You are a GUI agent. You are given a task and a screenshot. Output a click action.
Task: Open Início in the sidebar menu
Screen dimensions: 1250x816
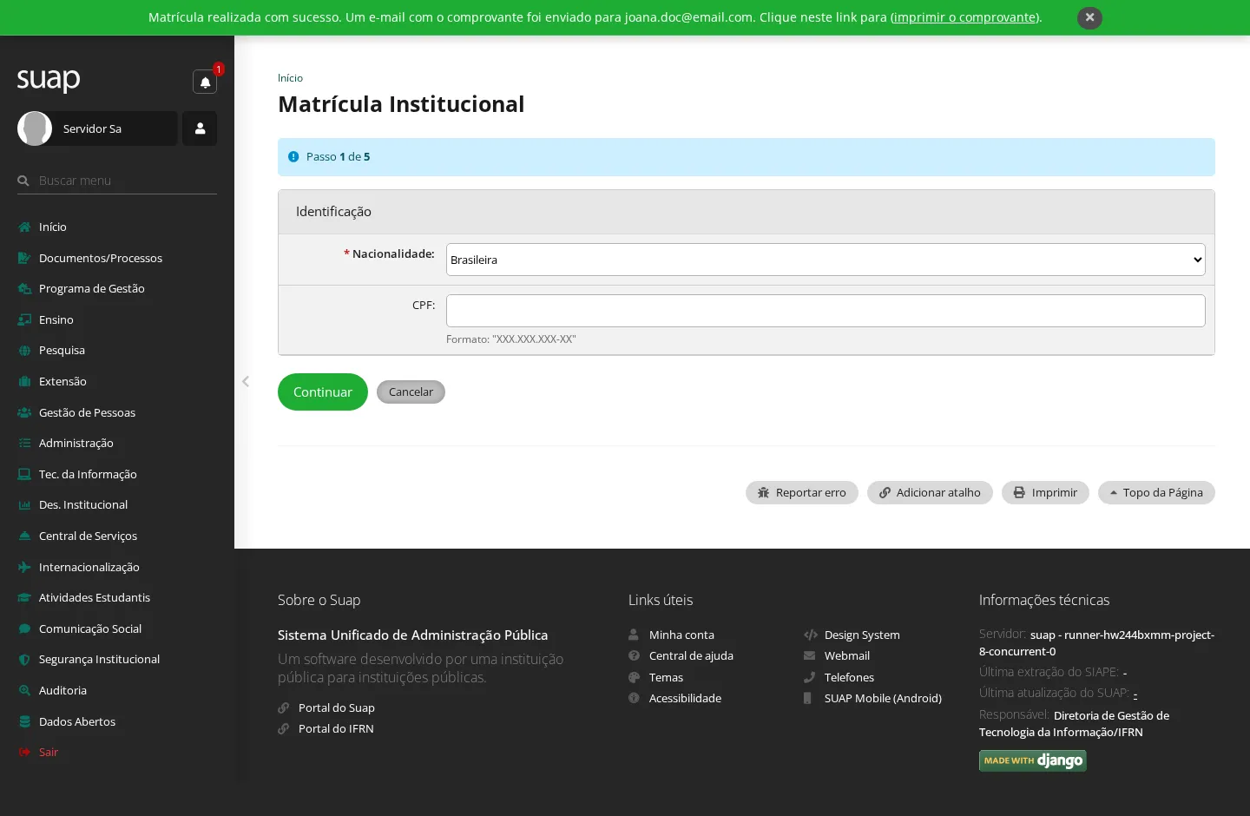(117, 227)
